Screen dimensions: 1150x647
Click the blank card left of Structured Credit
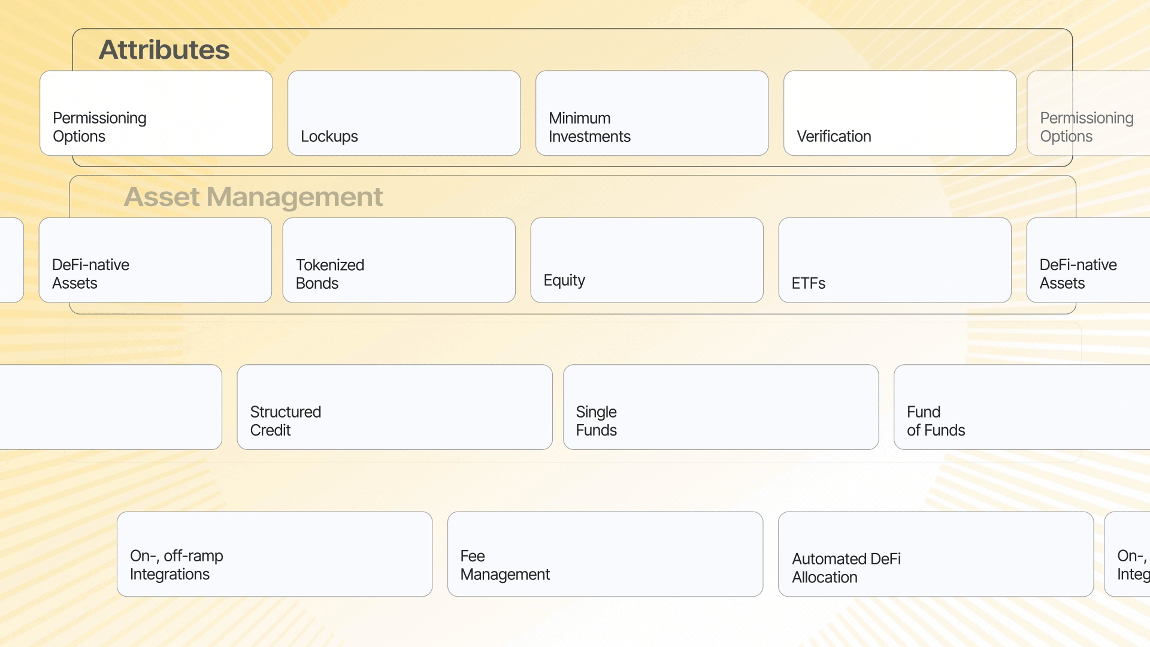(x=111, y=407)
